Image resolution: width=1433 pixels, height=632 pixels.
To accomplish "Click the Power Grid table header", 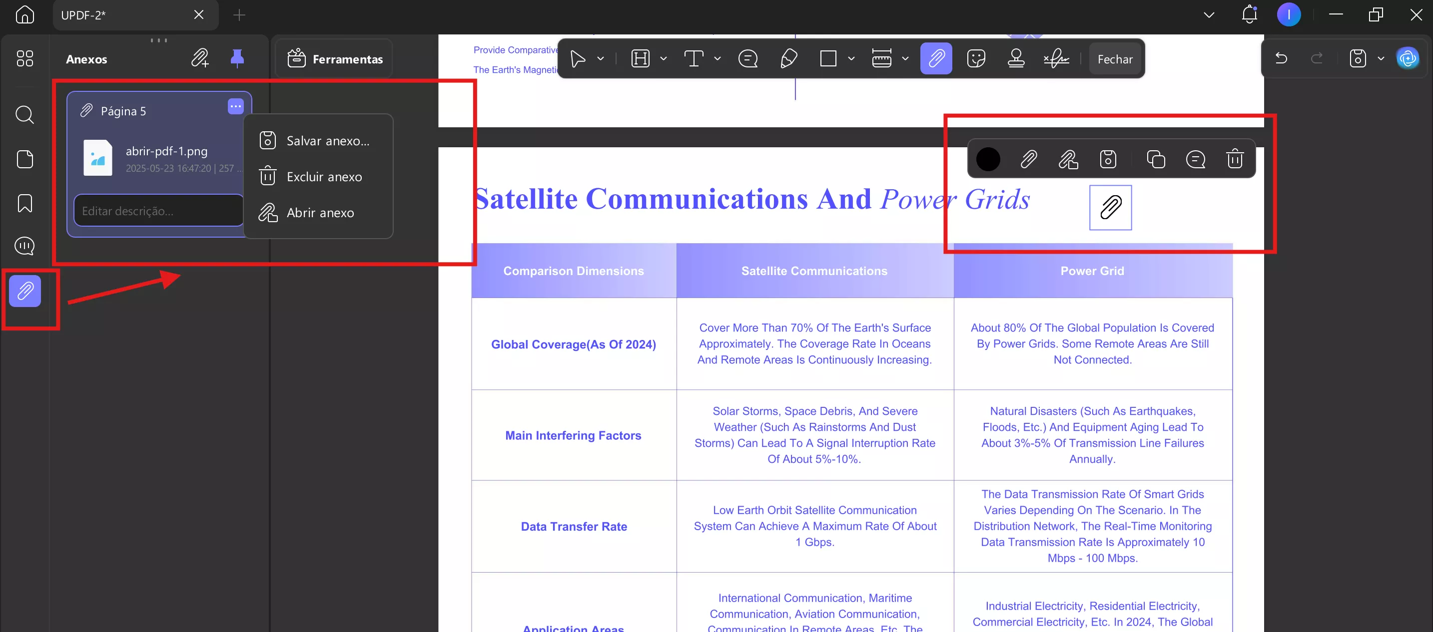I will click(x=1093, y=271).
